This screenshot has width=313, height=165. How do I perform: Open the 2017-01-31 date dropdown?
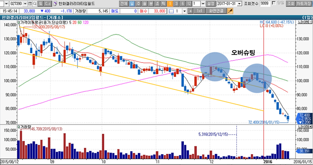click(240, 4)
